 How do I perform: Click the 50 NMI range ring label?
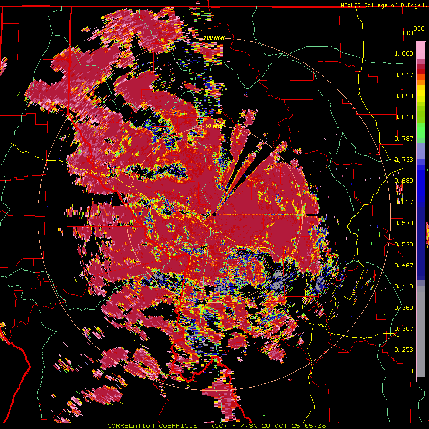[x=214, y=126]
